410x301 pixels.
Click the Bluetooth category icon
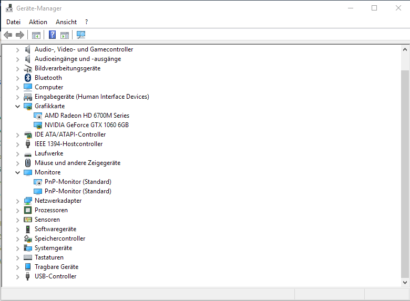point(28,78)
